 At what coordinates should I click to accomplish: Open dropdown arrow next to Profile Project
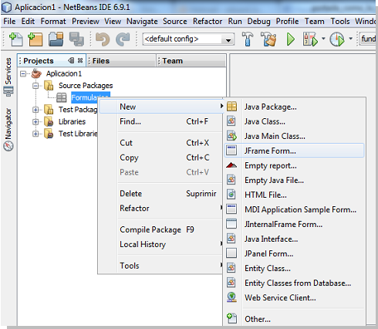(350, 39)
